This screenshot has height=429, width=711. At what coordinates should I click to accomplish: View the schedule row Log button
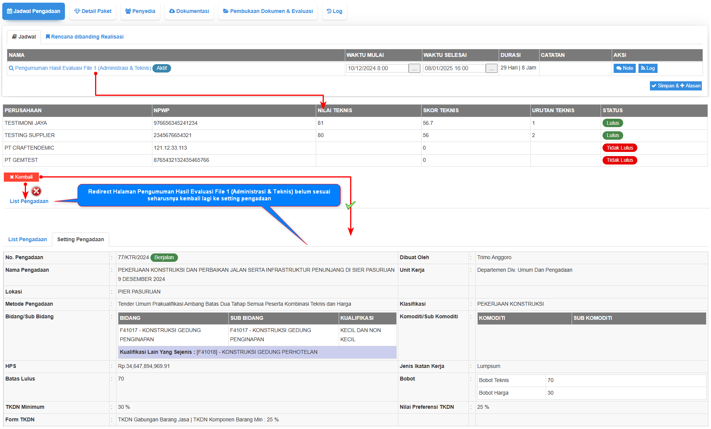(648, 68)
